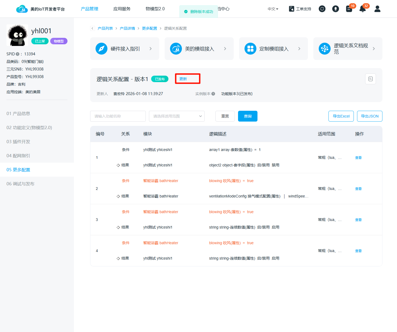Open the 产品管理 top menu
Screen dimensions: 397x332
[90, 9]
